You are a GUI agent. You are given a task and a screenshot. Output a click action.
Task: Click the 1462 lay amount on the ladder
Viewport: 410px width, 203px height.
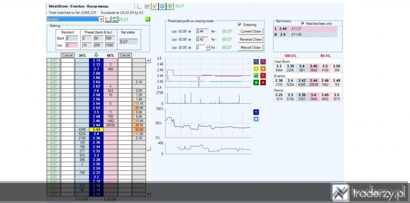point(111,121)
